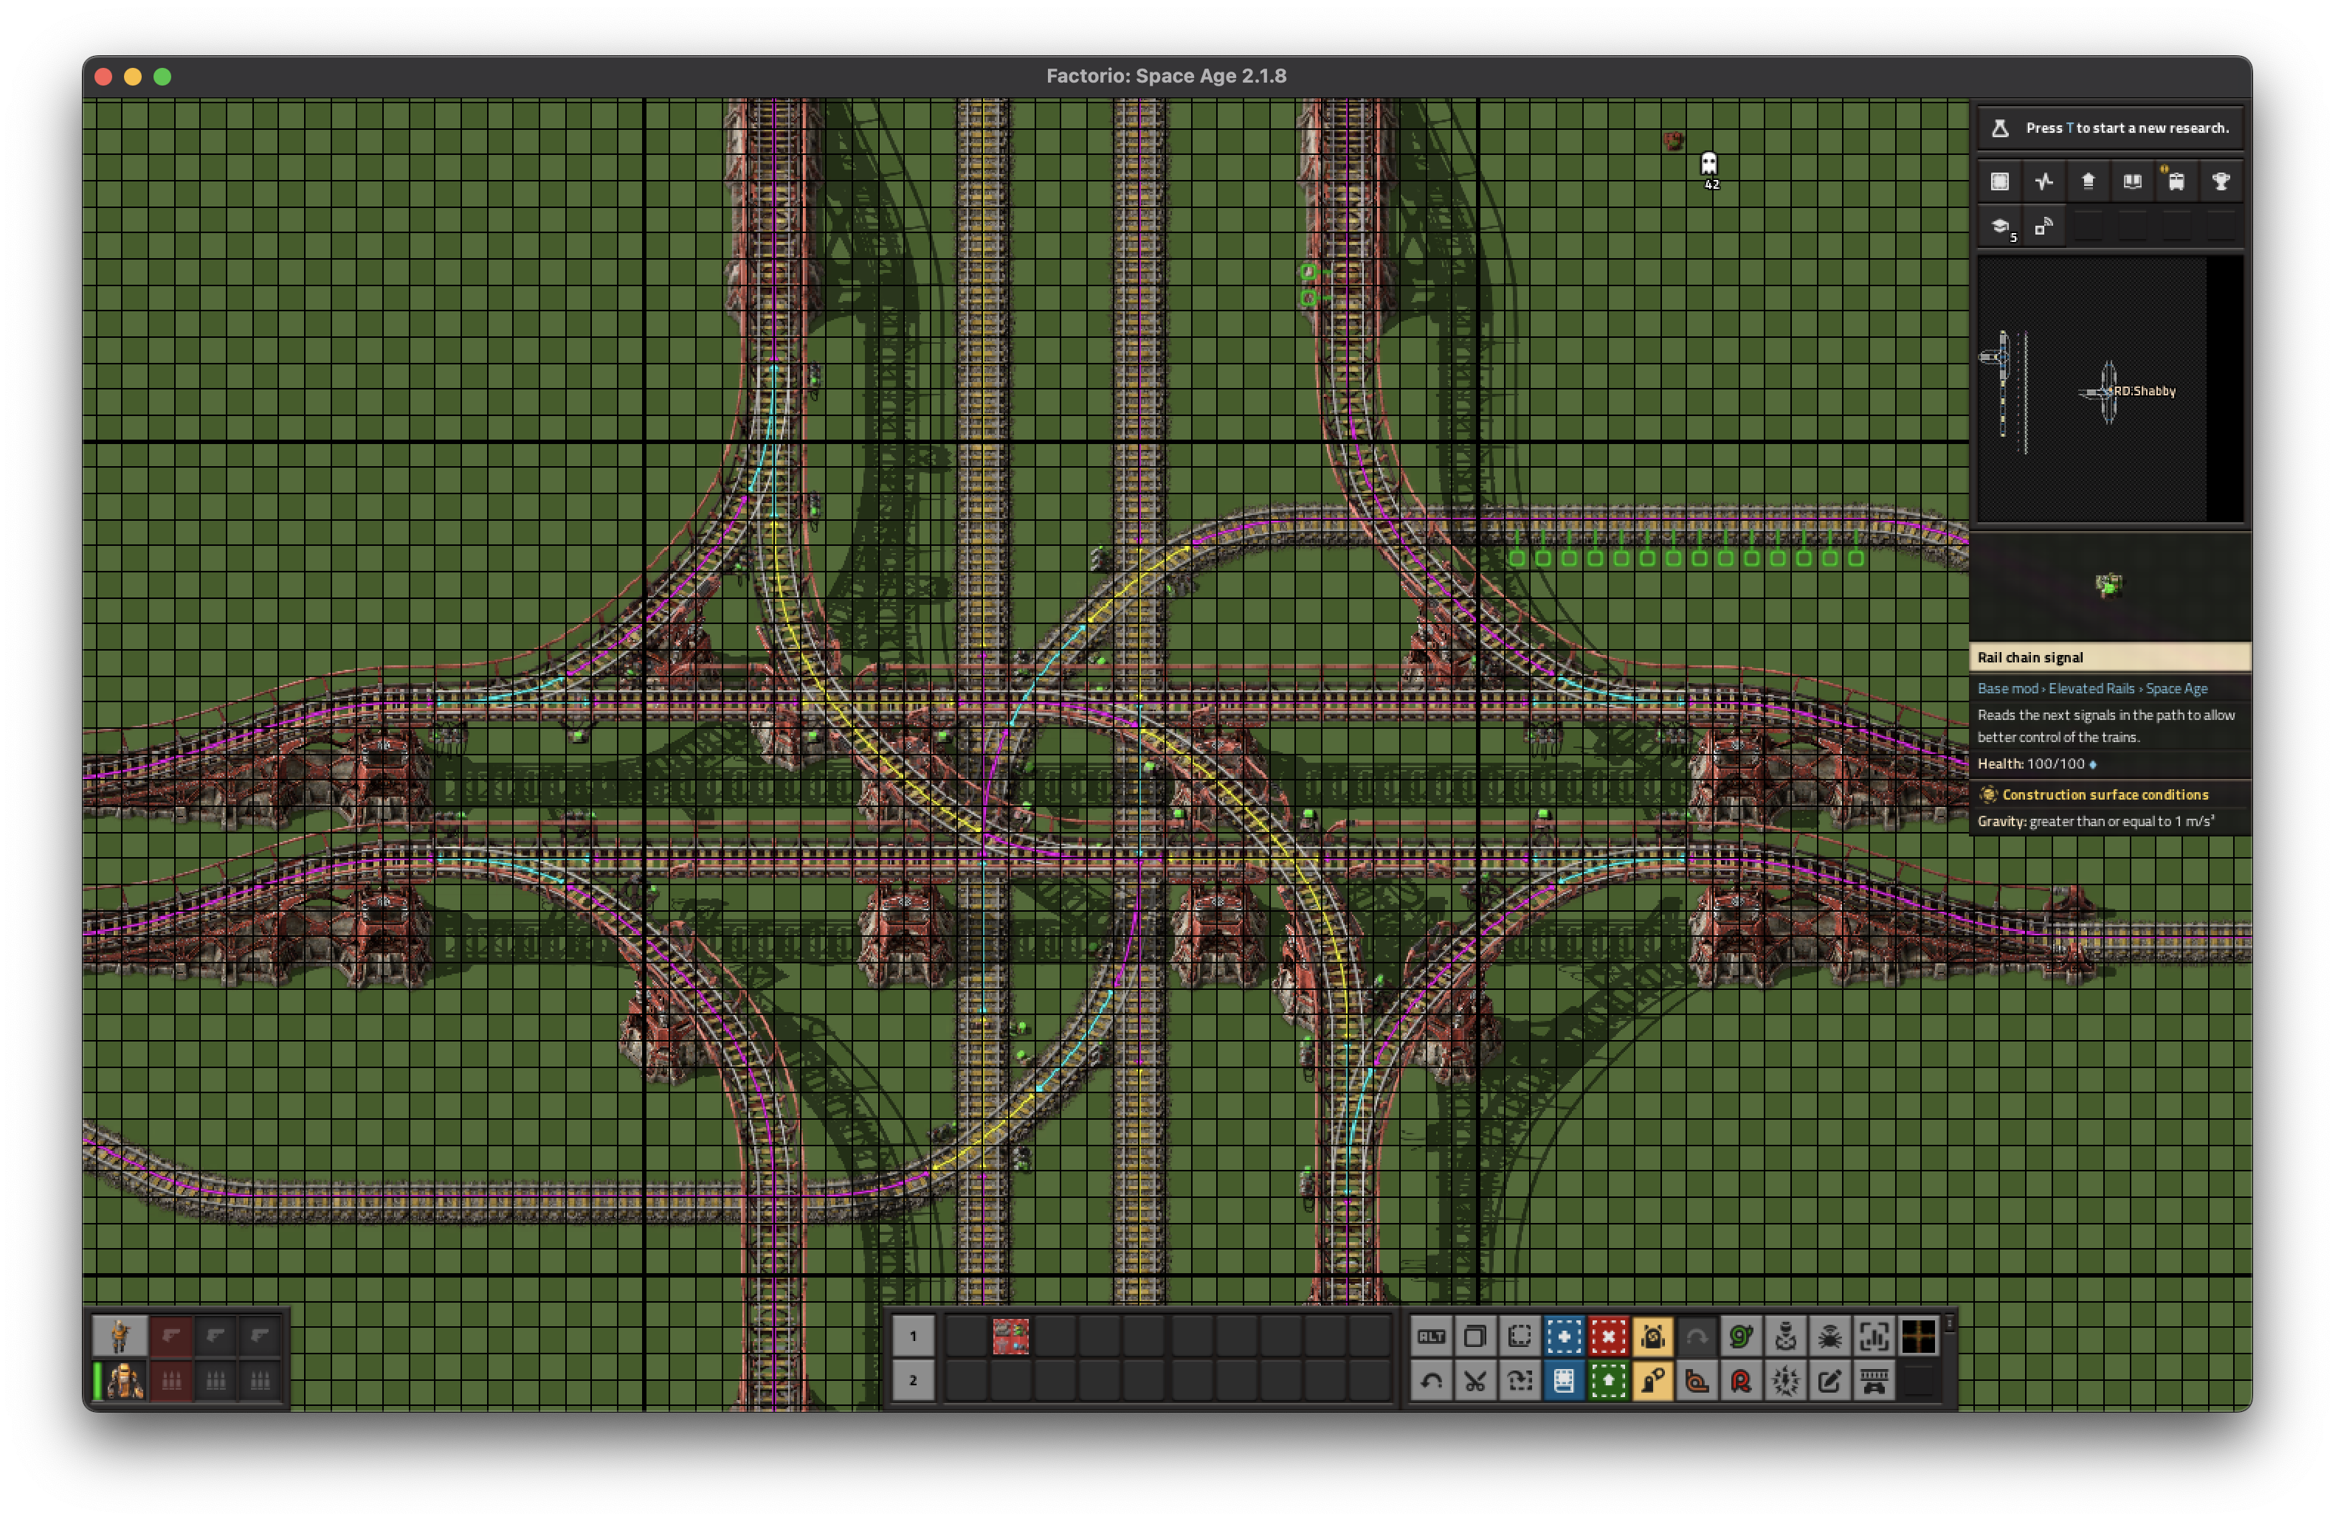Viewport: 2335px width, 1521px height.
Task: Select the red wire tool
Action: point(1740,1381)
